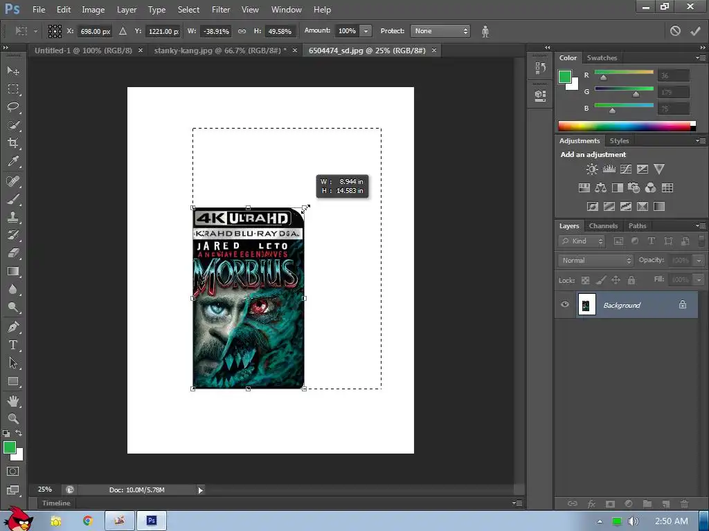Cancel the transform with the circle-slash button

click(x=675, y=31)
